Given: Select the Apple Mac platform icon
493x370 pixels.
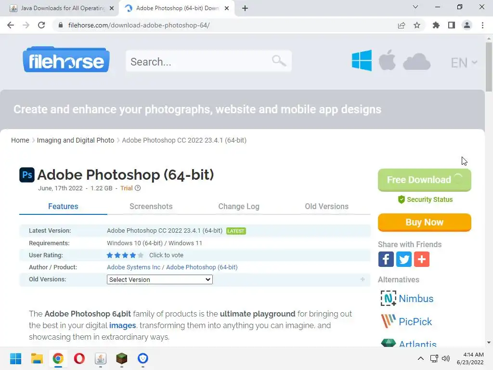Looking at the screenshot, I should [x=387, y=60].
